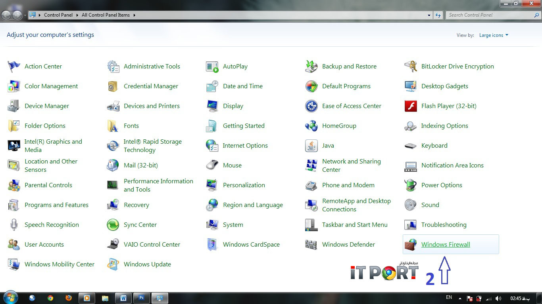Click the Devices and Printers icon
The image size is (542, 304).
click(x=113, y=106)
